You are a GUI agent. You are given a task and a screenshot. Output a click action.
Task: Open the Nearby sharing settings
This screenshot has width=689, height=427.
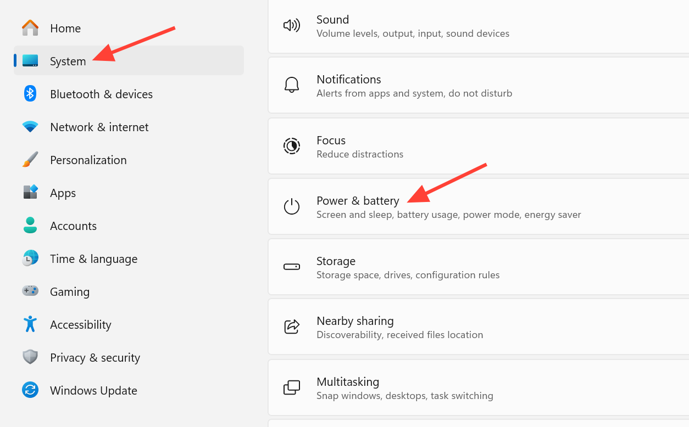478,327
